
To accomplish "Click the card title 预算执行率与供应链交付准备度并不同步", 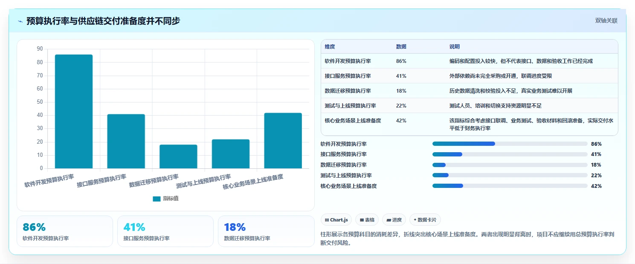I will [x=103, y=21].
